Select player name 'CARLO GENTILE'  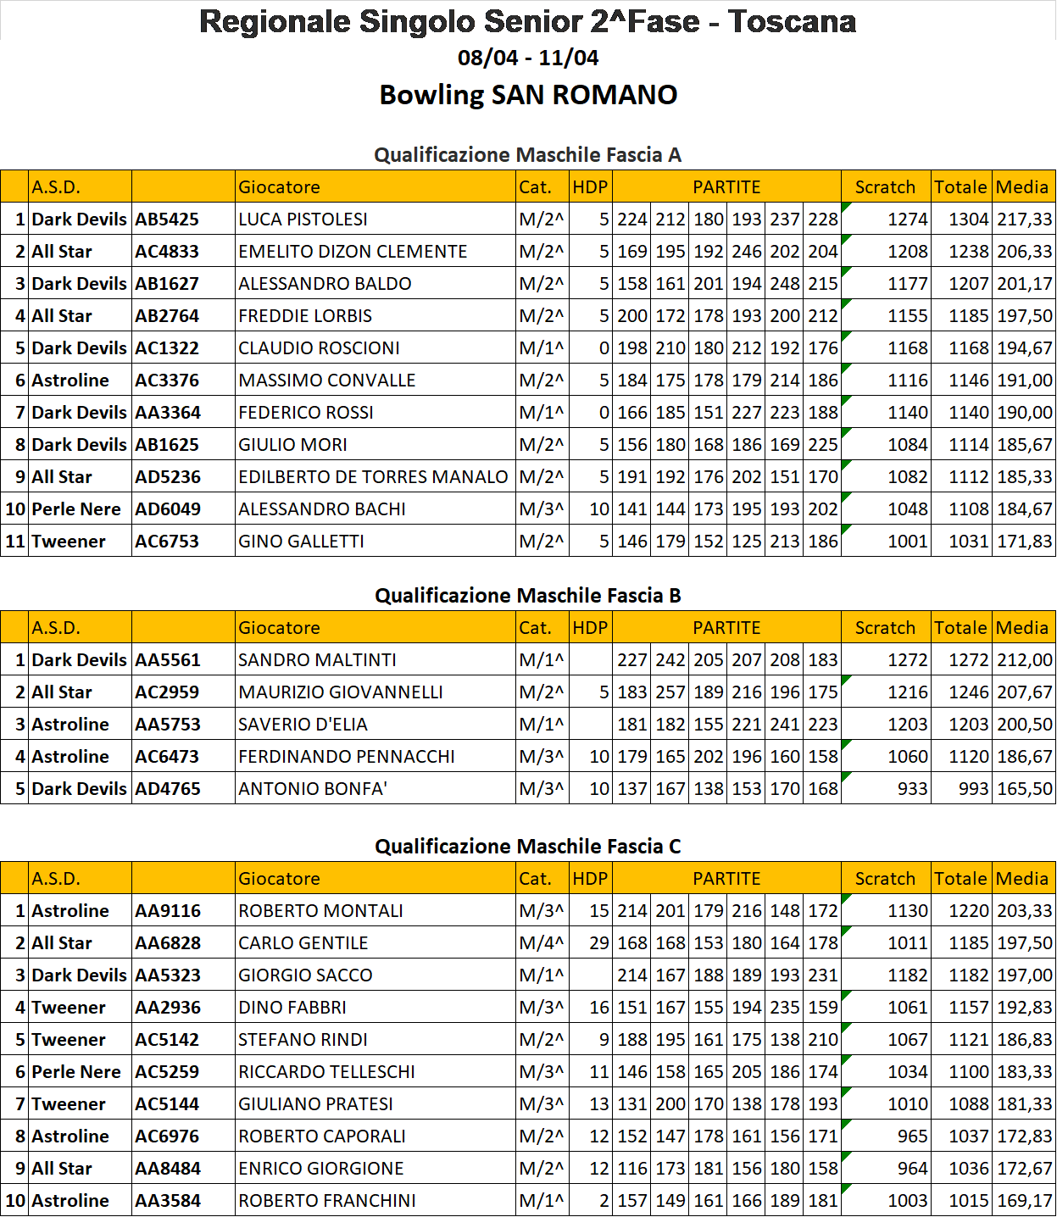303,943
